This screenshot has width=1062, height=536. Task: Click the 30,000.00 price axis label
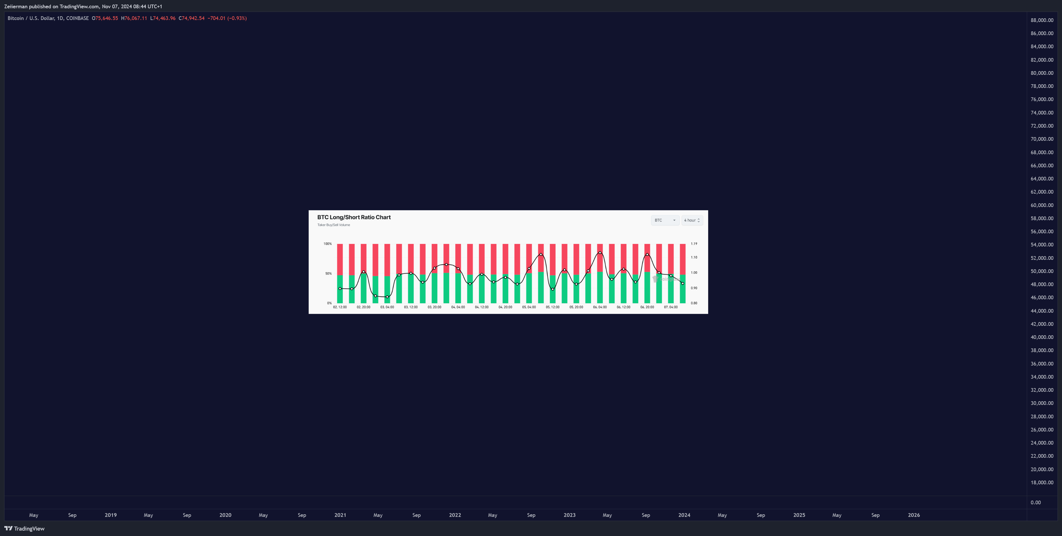point(1042,403)
